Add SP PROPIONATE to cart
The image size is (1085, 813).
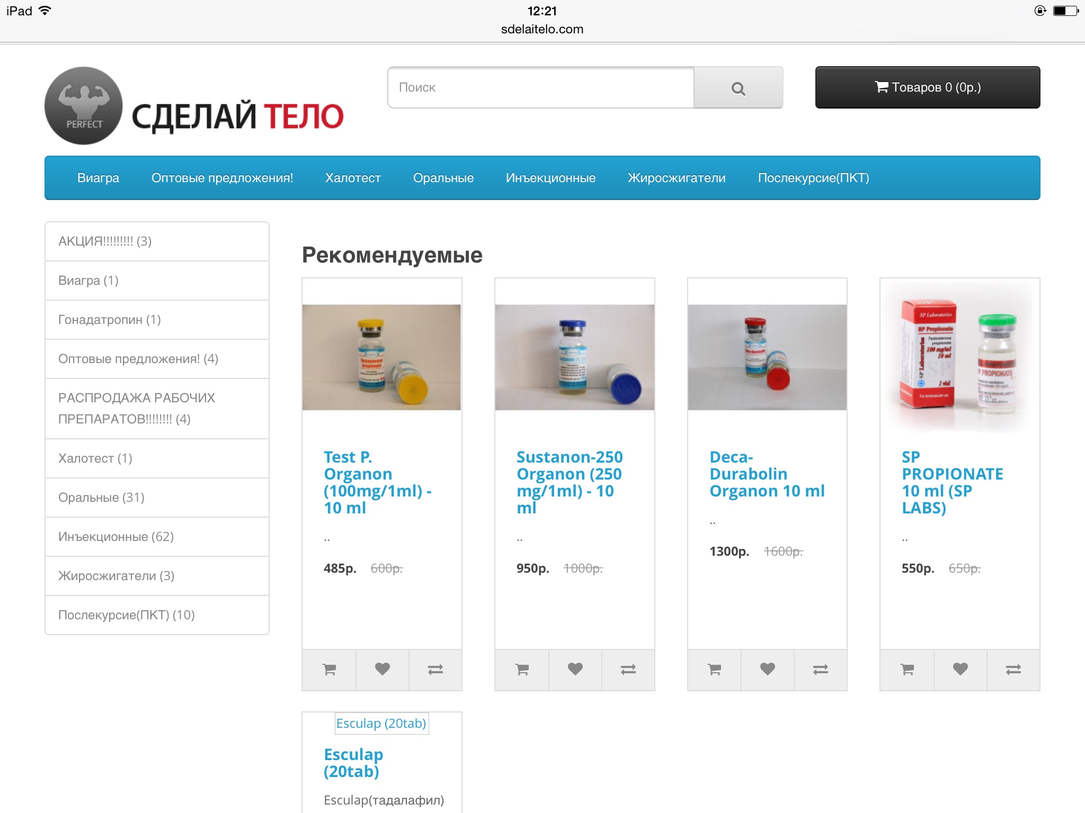pyautogui.click(x=907, y=670)
